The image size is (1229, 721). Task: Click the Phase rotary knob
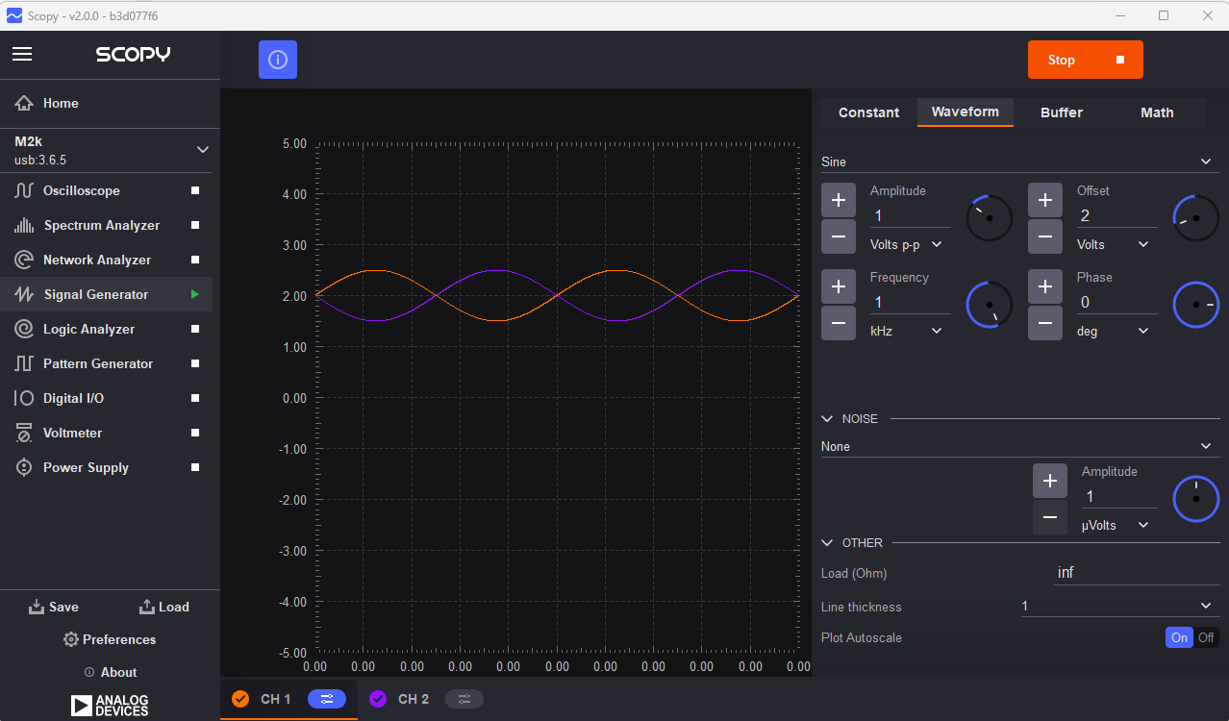pos(1196,305)
